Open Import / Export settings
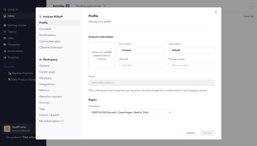Image resolution: width=257 pixels, height=146 pixels. point(49,115)
